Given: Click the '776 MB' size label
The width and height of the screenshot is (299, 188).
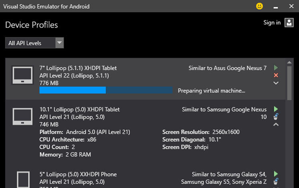Looking at the screenshot, I should pos(49,83).
